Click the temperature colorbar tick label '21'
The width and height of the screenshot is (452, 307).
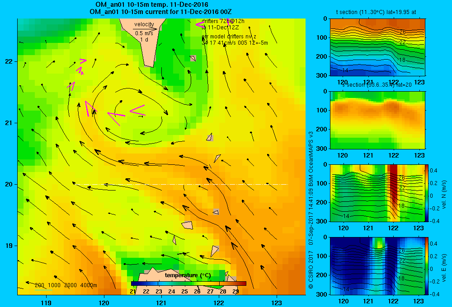[x=132, y=292]
